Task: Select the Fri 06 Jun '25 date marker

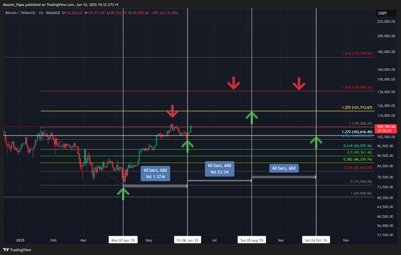Action: pyautogui.click(x=187, y=240)
